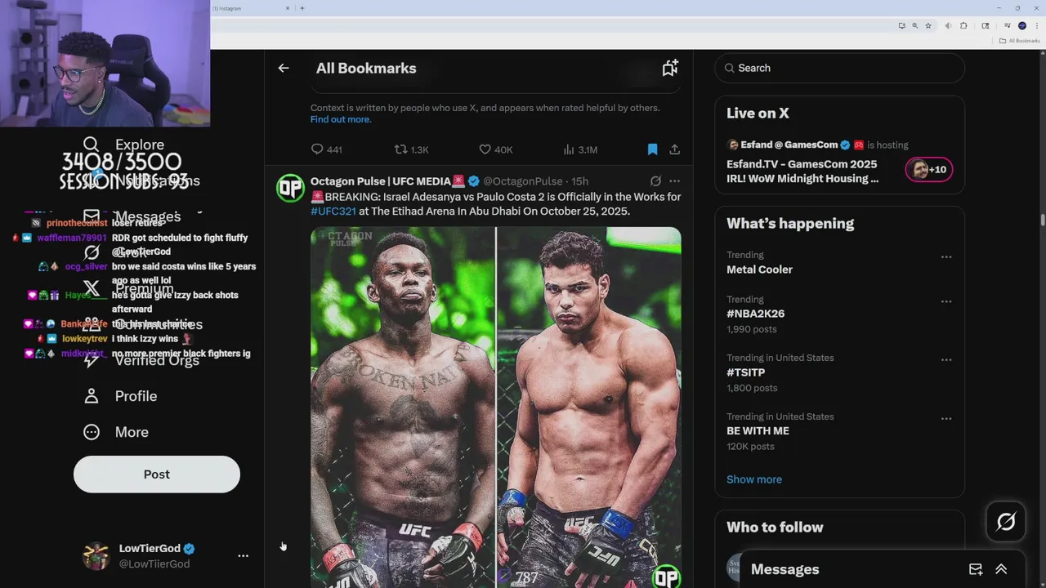Bookmark this tab with the star icon
1046x588 pixels.
click(x=928, y=26)
